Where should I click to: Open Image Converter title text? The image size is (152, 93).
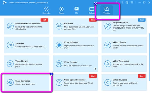[121, 22]
